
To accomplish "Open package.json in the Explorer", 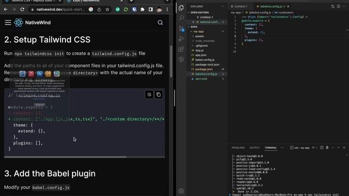I will pos(203,69).
